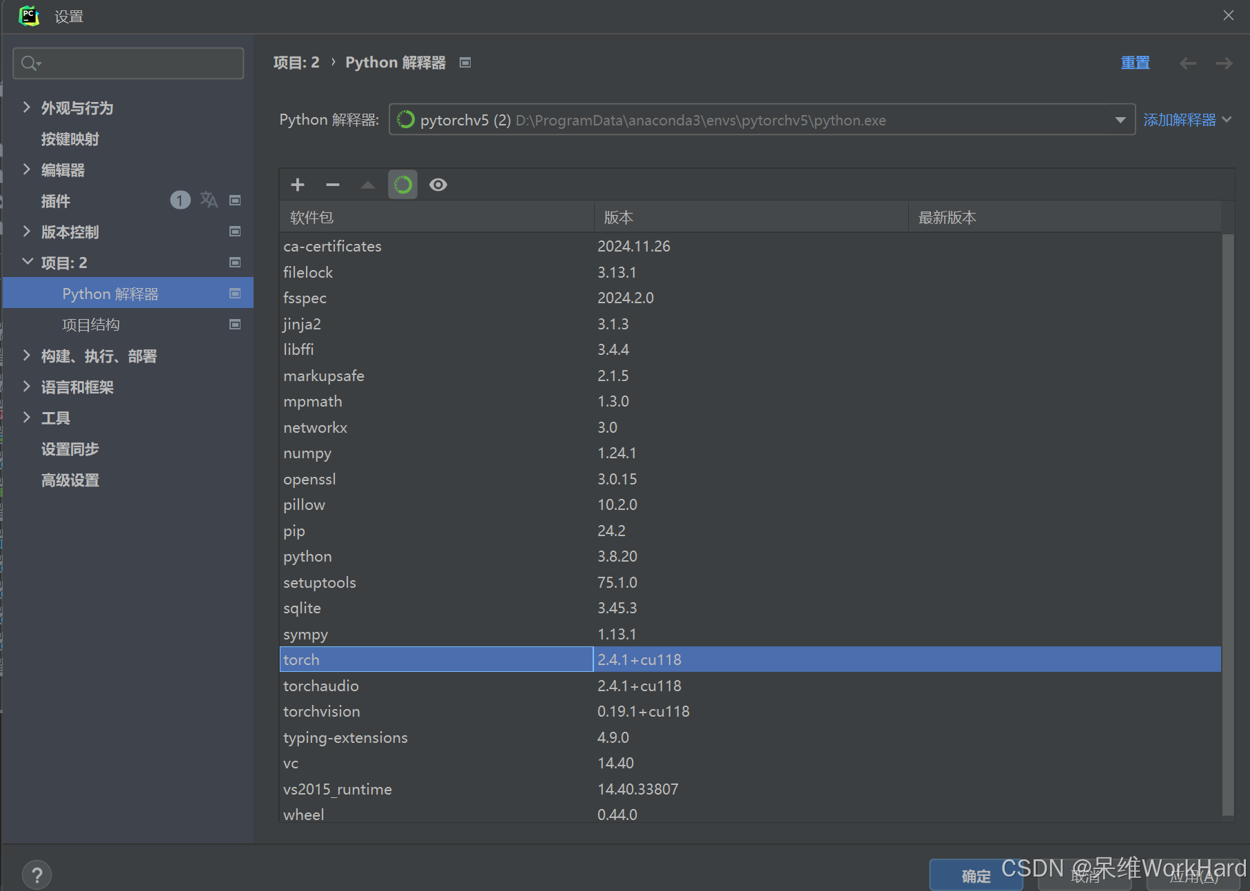This screenshot has height=891, width=1250.
Task: Select the jinja2 package row
Action: [750, 324]
